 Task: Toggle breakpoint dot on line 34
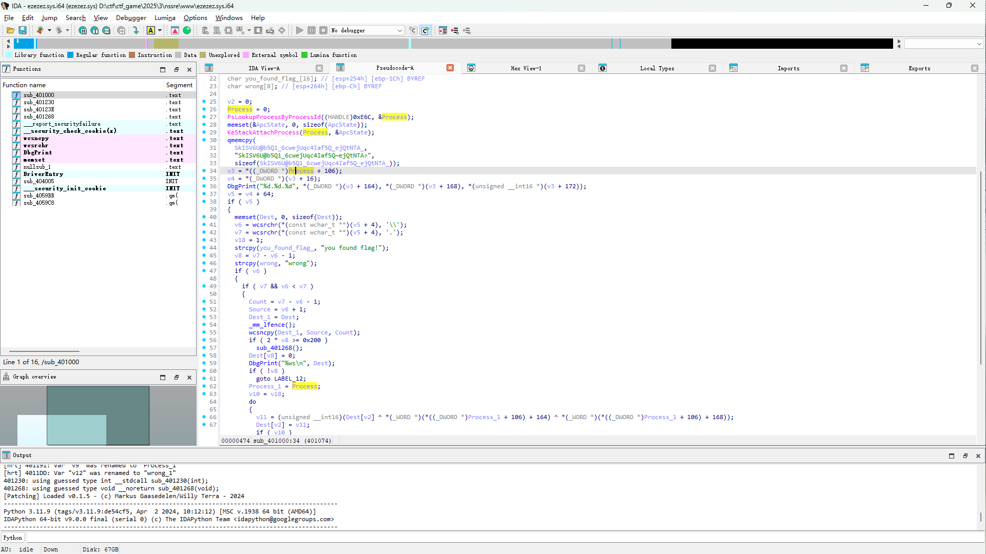[204, 171]
